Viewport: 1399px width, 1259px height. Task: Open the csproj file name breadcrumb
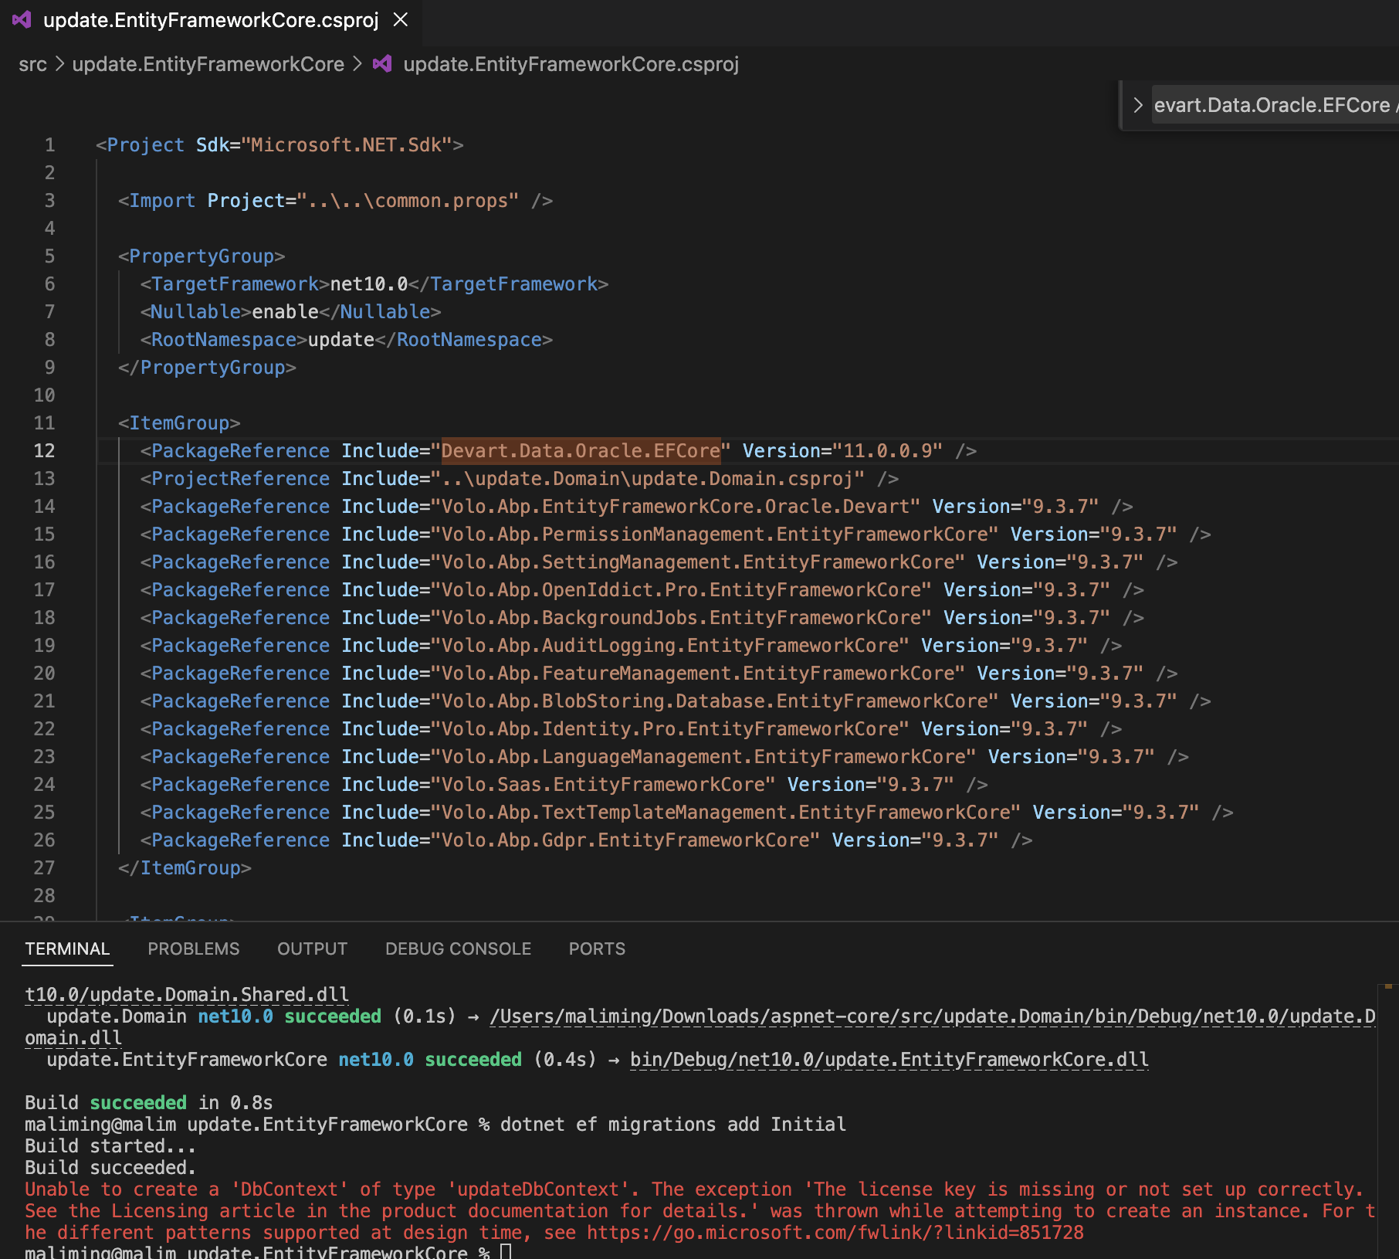coord(571,64)
